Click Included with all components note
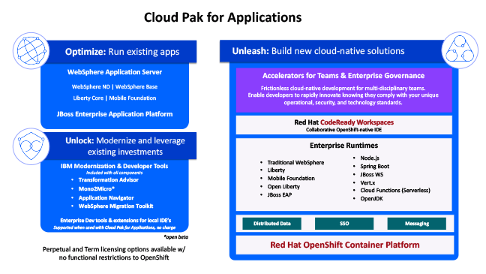Image resolution: width=486 pixels, height=274 pixels. pos(114,173)
